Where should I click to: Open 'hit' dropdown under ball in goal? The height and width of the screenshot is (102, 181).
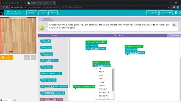tap(100, 65)
